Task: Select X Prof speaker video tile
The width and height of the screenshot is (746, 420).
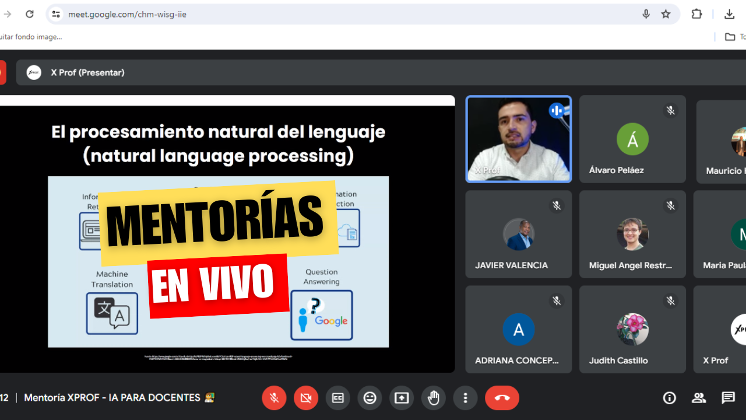Action: pos(518,139)
